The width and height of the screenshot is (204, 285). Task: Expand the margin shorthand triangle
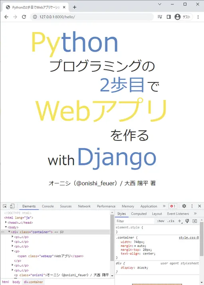click(x=135, y=246)
